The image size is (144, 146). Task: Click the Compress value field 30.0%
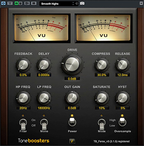tap(102, 75)
